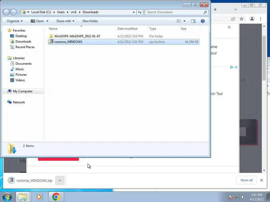Click the taskbar clock showing 3:51 PM
Viewport: 270px width, 202px height.
click(x=257, y=197)
